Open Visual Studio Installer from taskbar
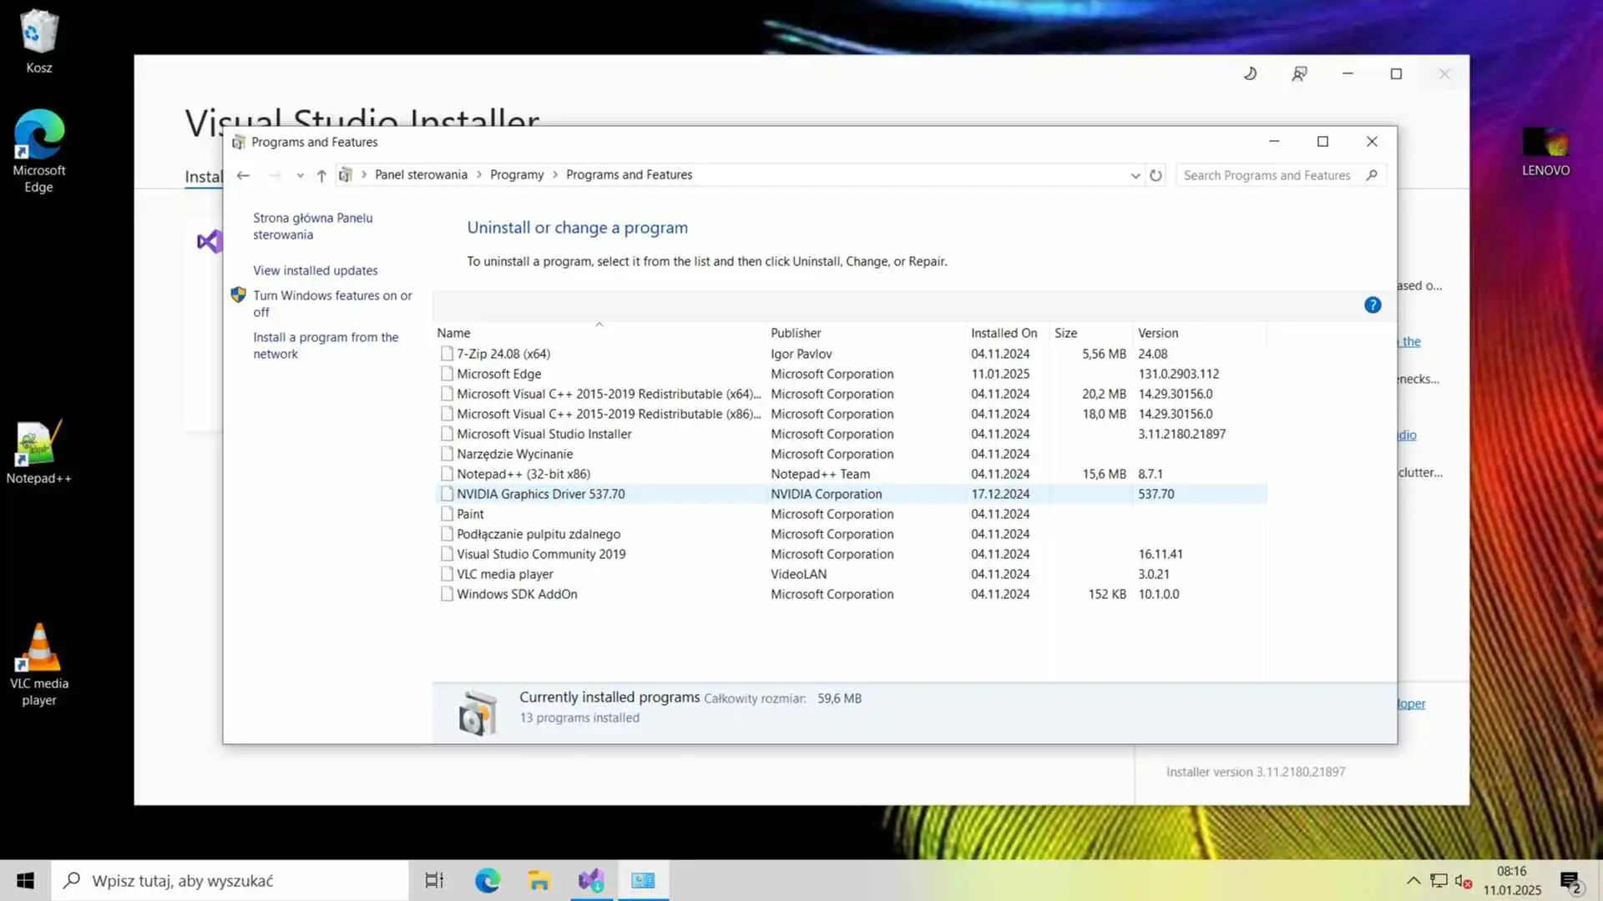The height and width of the screenshot is (901, 1603). pyautogui.click(x=591, y=880)
